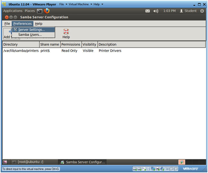Image resolution: width=208 pixels, height=173 pixels.
Task: Open the Virtual Machine dropdown menu
Action: point(80,4)
